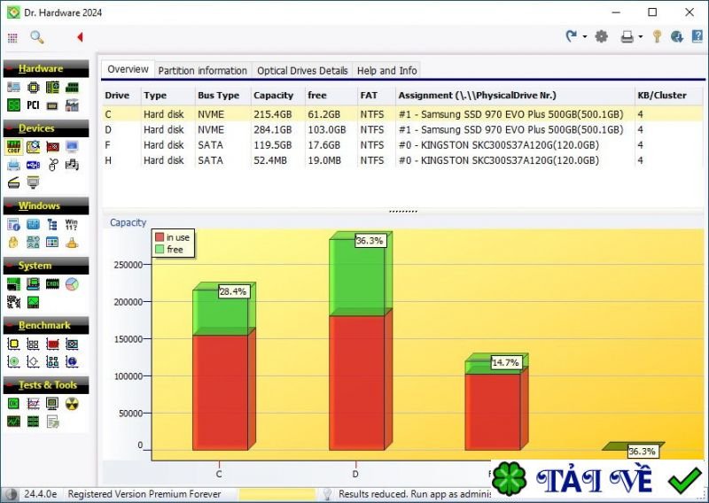Refresh using the blue curved arrow
The image size is (709, 503).
[572, 36]
